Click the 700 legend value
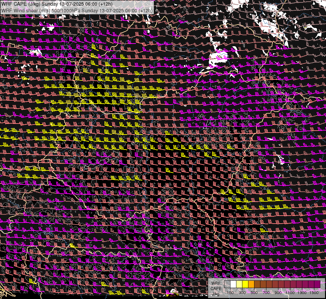Image resolution: width=326 pixels, height=299 pixels. pyautogui.click(x=266, y=293)
